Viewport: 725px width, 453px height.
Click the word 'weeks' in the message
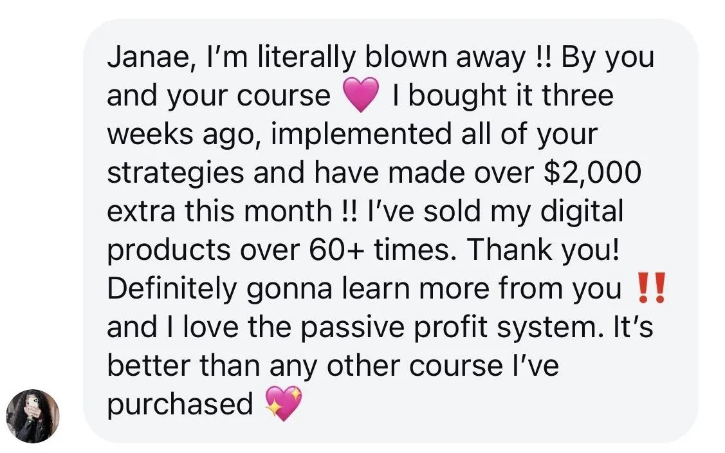(x=151, y=134)
